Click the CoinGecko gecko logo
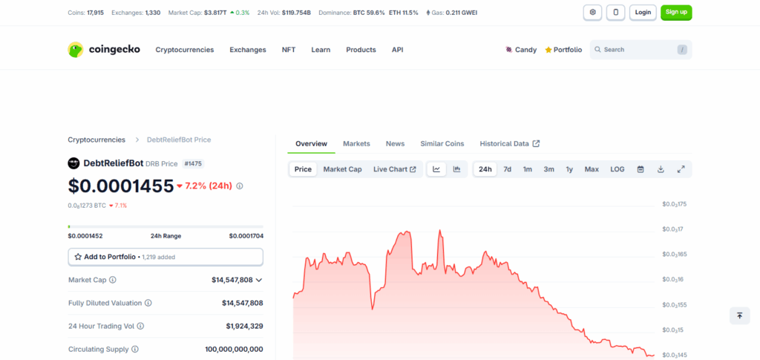This screenshot has height=360, width=760. click(x=76, y=50)
